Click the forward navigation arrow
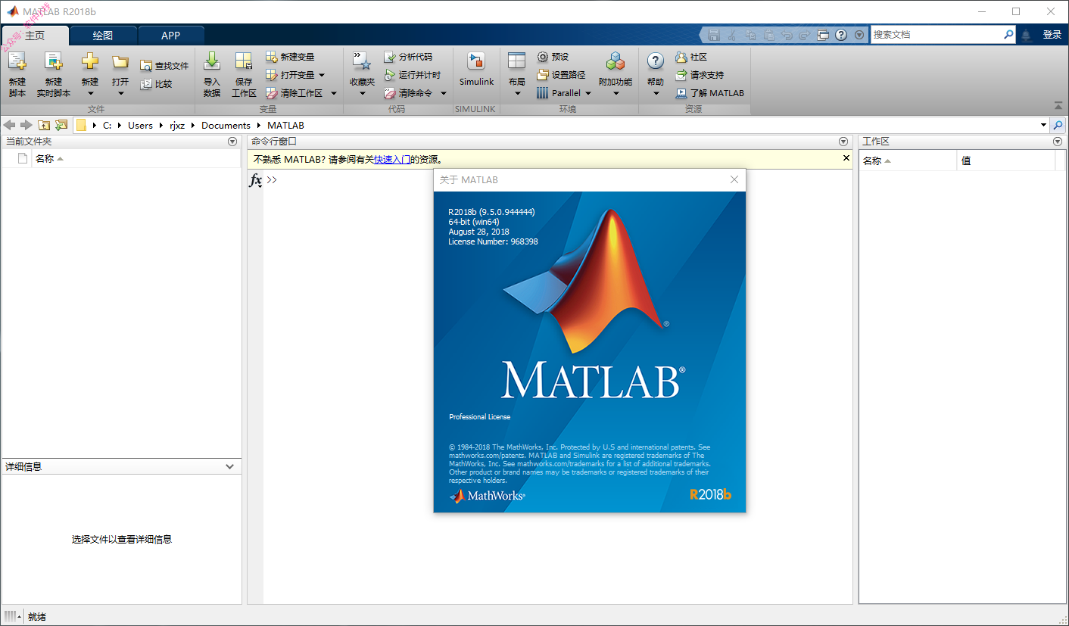Viewport: 1069px width, 626px height. [x=26, y=125]
